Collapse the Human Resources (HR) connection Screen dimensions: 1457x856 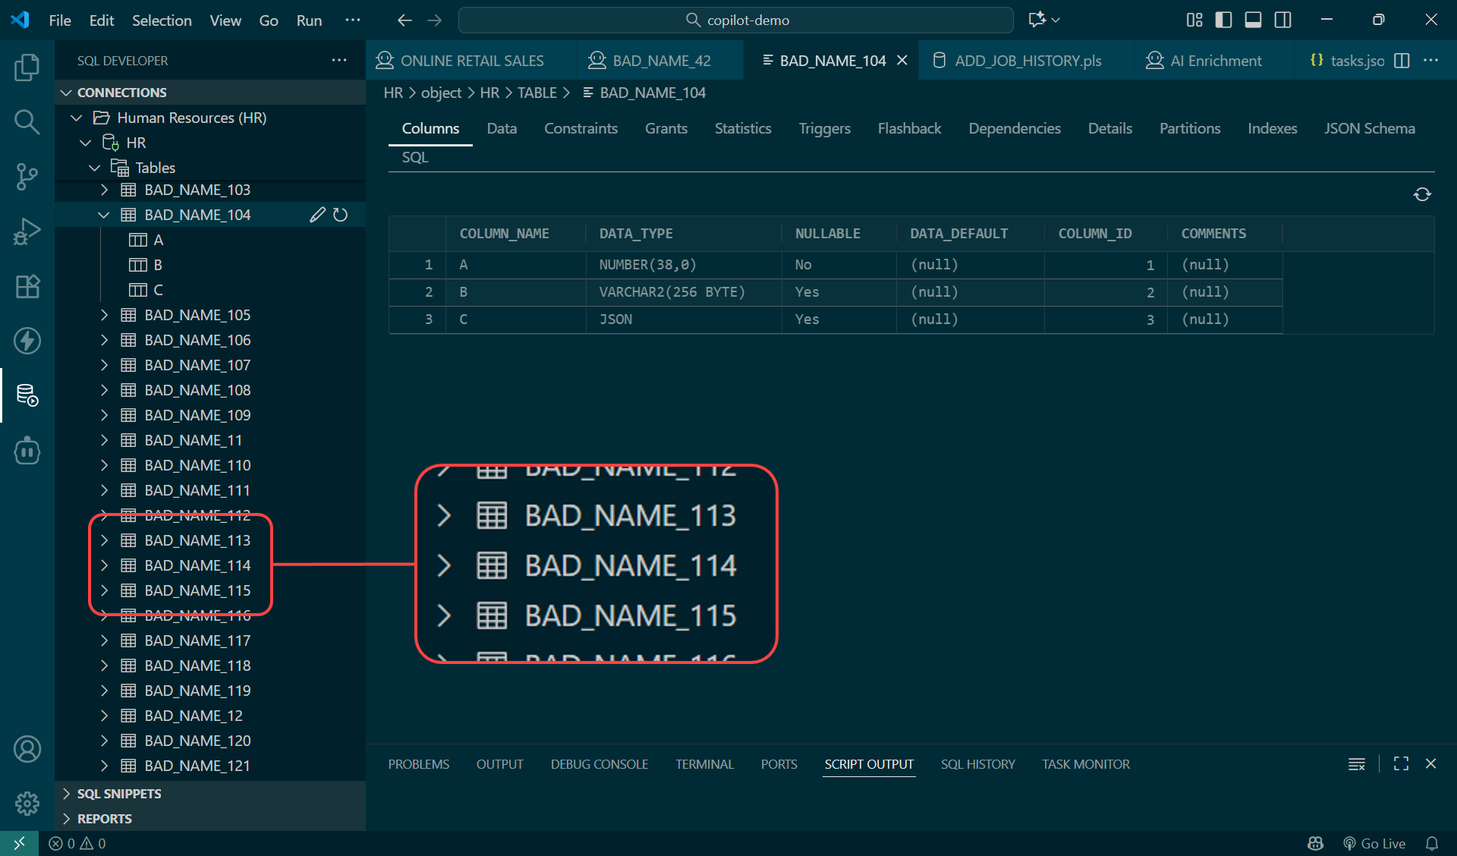(76, 118)
